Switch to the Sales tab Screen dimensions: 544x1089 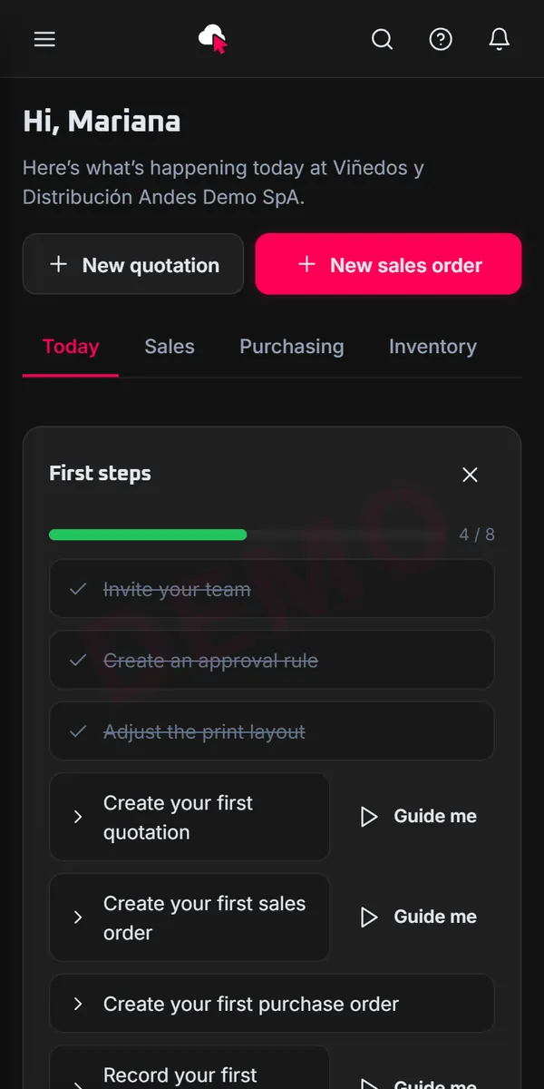coord(170,347)
